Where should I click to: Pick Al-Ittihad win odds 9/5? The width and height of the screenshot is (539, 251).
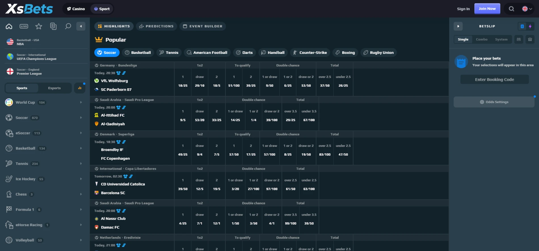(x=183, y=120)
